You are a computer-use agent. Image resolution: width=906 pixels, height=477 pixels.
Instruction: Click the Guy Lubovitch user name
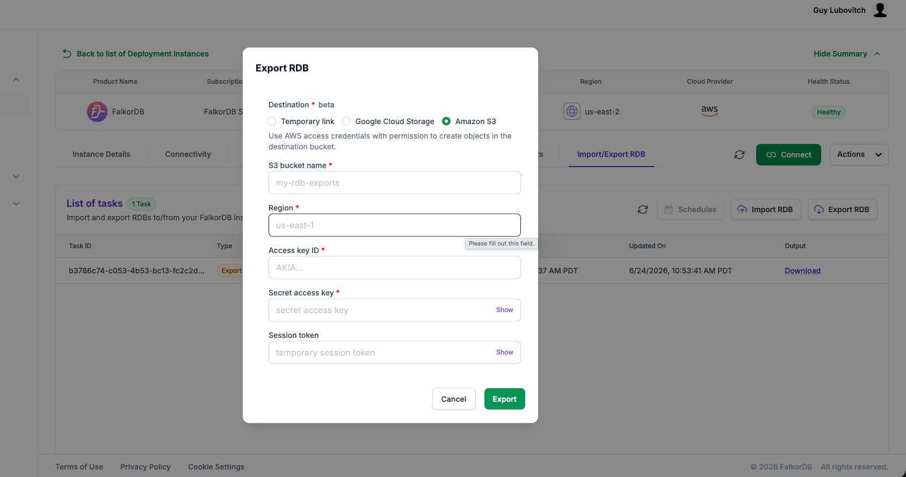[839, 10]
